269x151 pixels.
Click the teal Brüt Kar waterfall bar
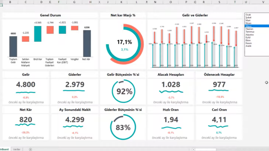[x=38, y=34]
